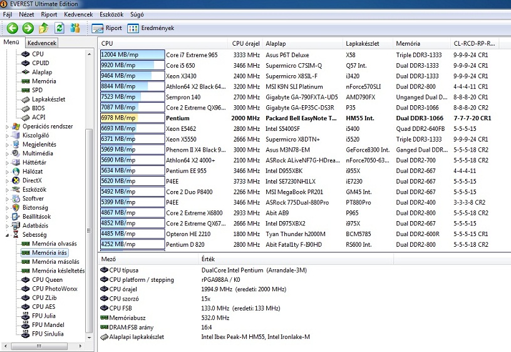
Task: Open Memória olvasás benchmark
Action: coord(49,244)
